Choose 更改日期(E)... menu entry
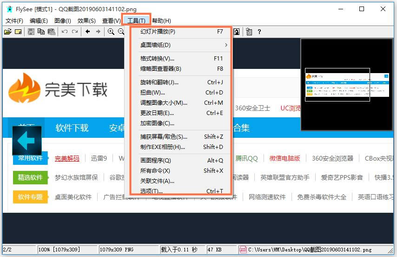The image size is (397, 257). click(x=181, y=113)
